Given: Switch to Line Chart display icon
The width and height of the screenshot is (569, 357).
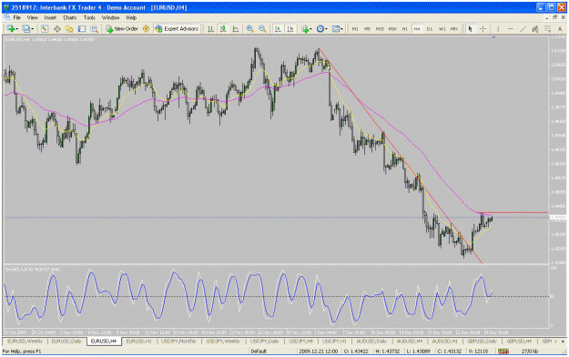Looking at the screenshot, I should [236, 29].
